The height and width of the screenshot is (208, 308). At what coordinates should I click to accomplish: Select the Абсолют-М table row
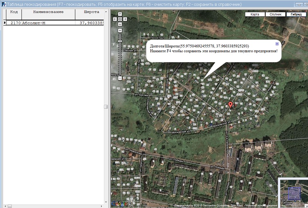click(48, 23)
